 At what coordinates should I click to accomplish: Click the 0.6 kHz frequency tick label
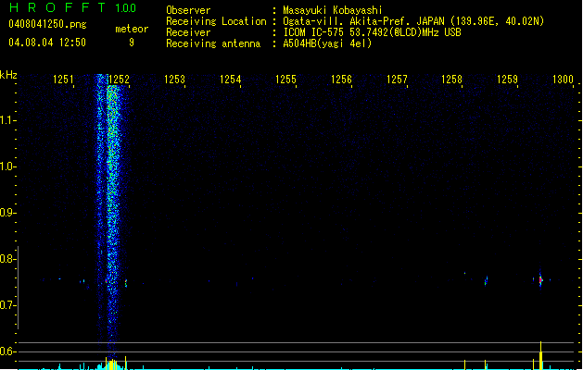[x=7, y=351]
